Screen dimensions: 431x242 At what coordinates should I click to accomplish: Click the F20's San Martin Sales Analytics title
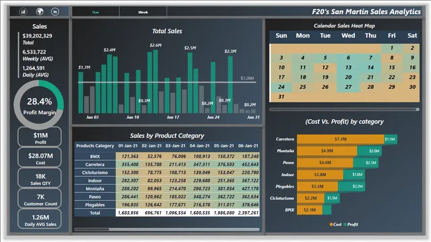(366, 12)
